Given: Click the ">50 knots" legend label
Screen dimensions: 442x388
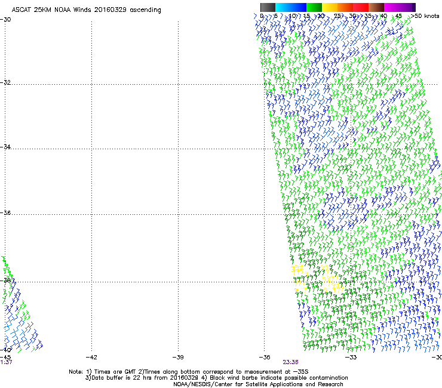Looking at the screenshot, I should [425, 16].
